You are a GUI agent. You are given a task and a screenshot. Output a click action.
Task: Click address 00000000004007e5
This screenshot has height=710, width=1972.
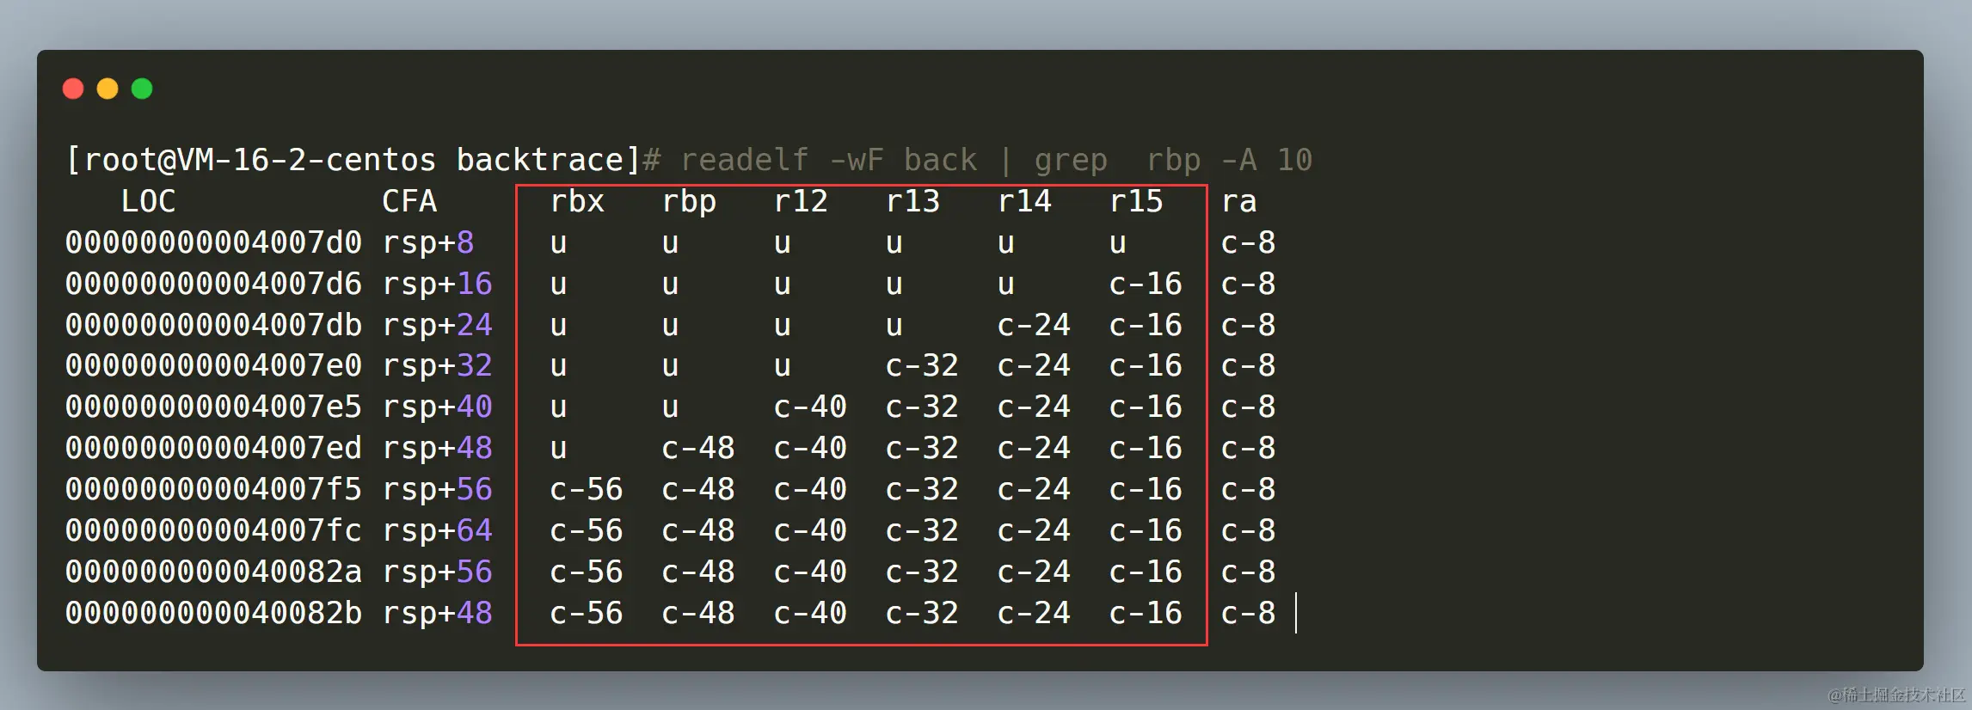[x=213, y=407]
